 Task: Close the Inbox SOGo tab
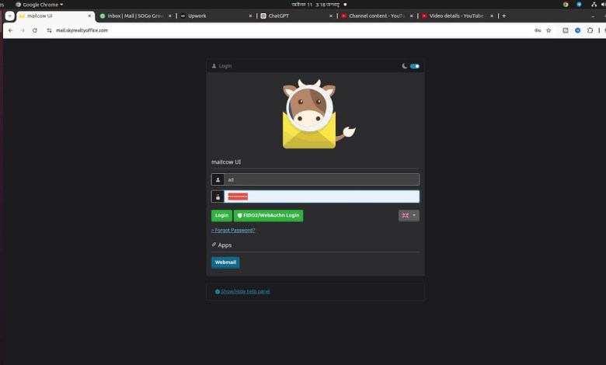coord(169,16)
